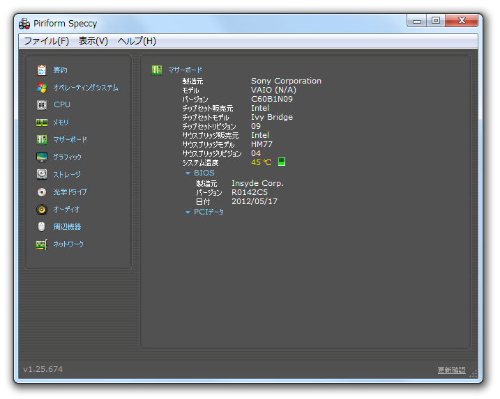Click the 更新確認 update check link

coord(451,370)
